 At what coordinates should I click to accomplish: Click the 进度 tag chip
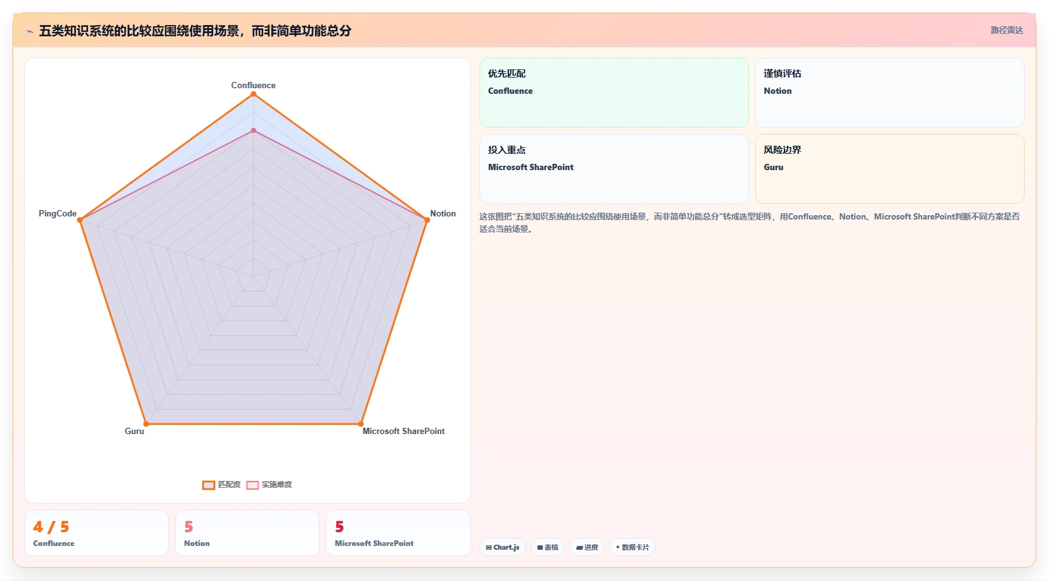[x=587, y=547]
